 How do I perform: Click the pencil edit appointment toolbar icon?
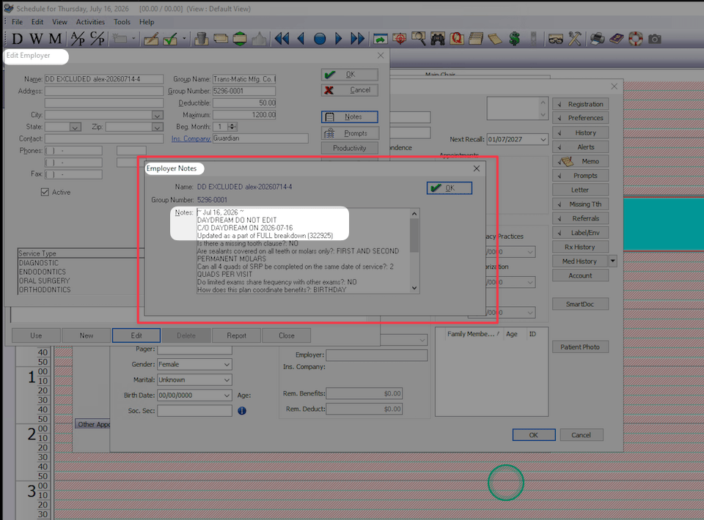click(151, 40)
